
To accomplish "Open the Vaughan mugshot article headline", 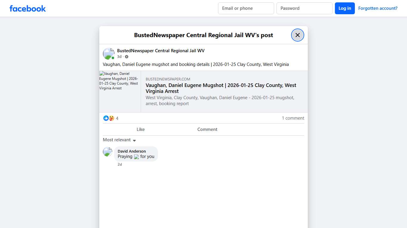I will 221,88.
